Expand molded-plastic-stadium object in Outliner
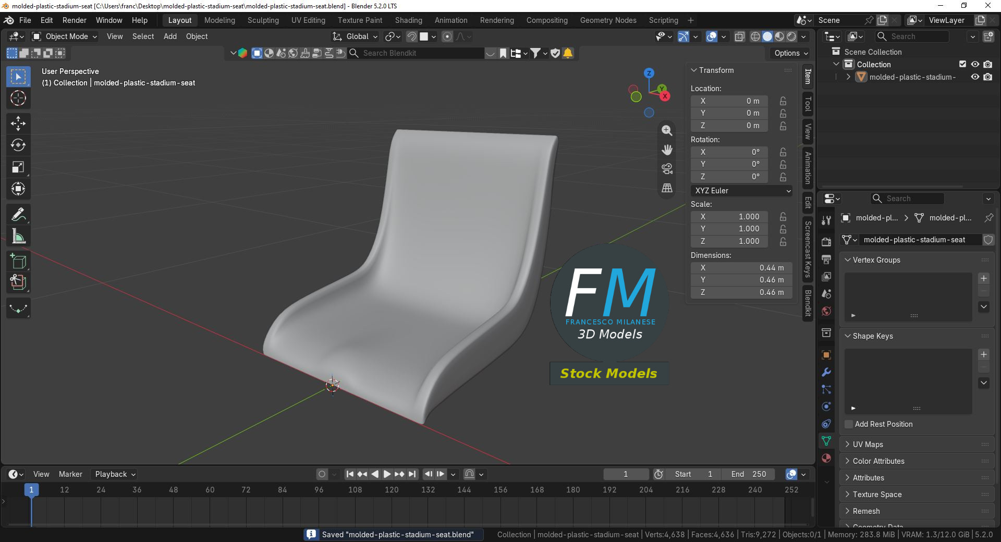 (848, 77)
